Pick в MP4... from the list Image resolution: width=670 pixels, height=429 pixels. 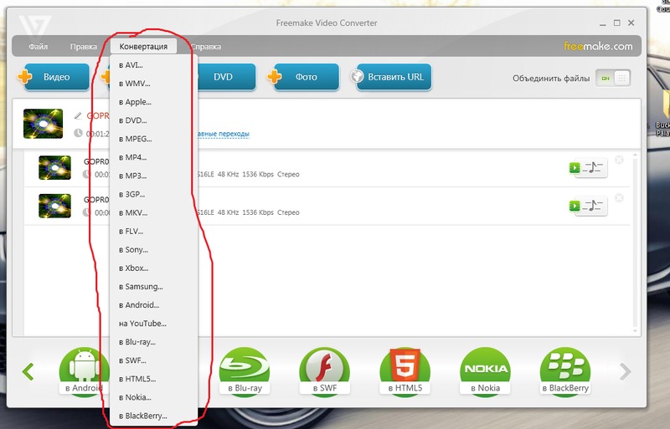click(x=153, y=157)
